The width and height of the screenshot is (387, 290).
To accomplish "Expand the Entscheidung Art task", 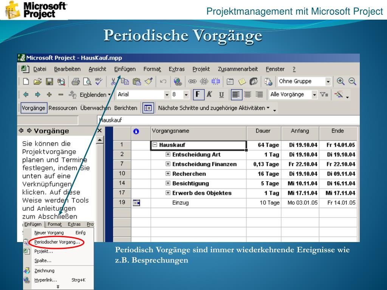I will coord(168,154).
